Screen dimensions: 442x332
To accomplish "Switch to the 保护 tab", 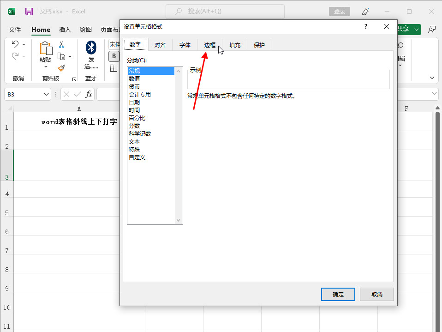I will (259, 45).
